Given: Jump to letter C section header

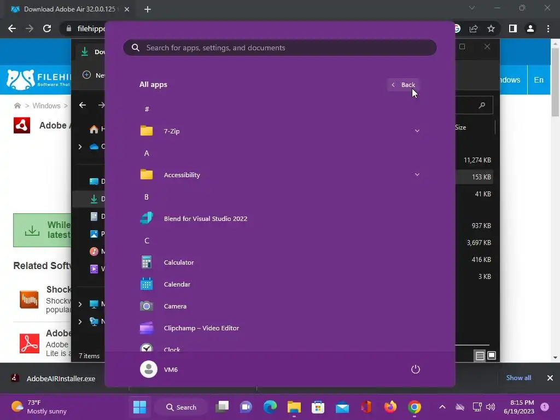Looking at the screenshot, I should pos(147,241).
